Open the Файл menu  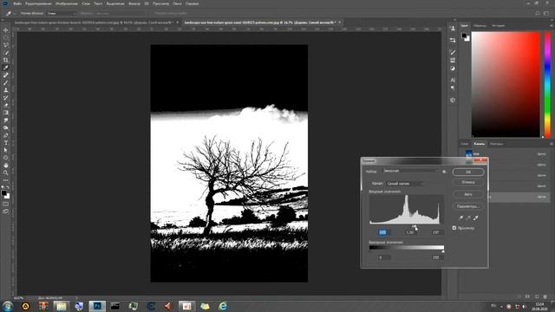coord(17,3)
